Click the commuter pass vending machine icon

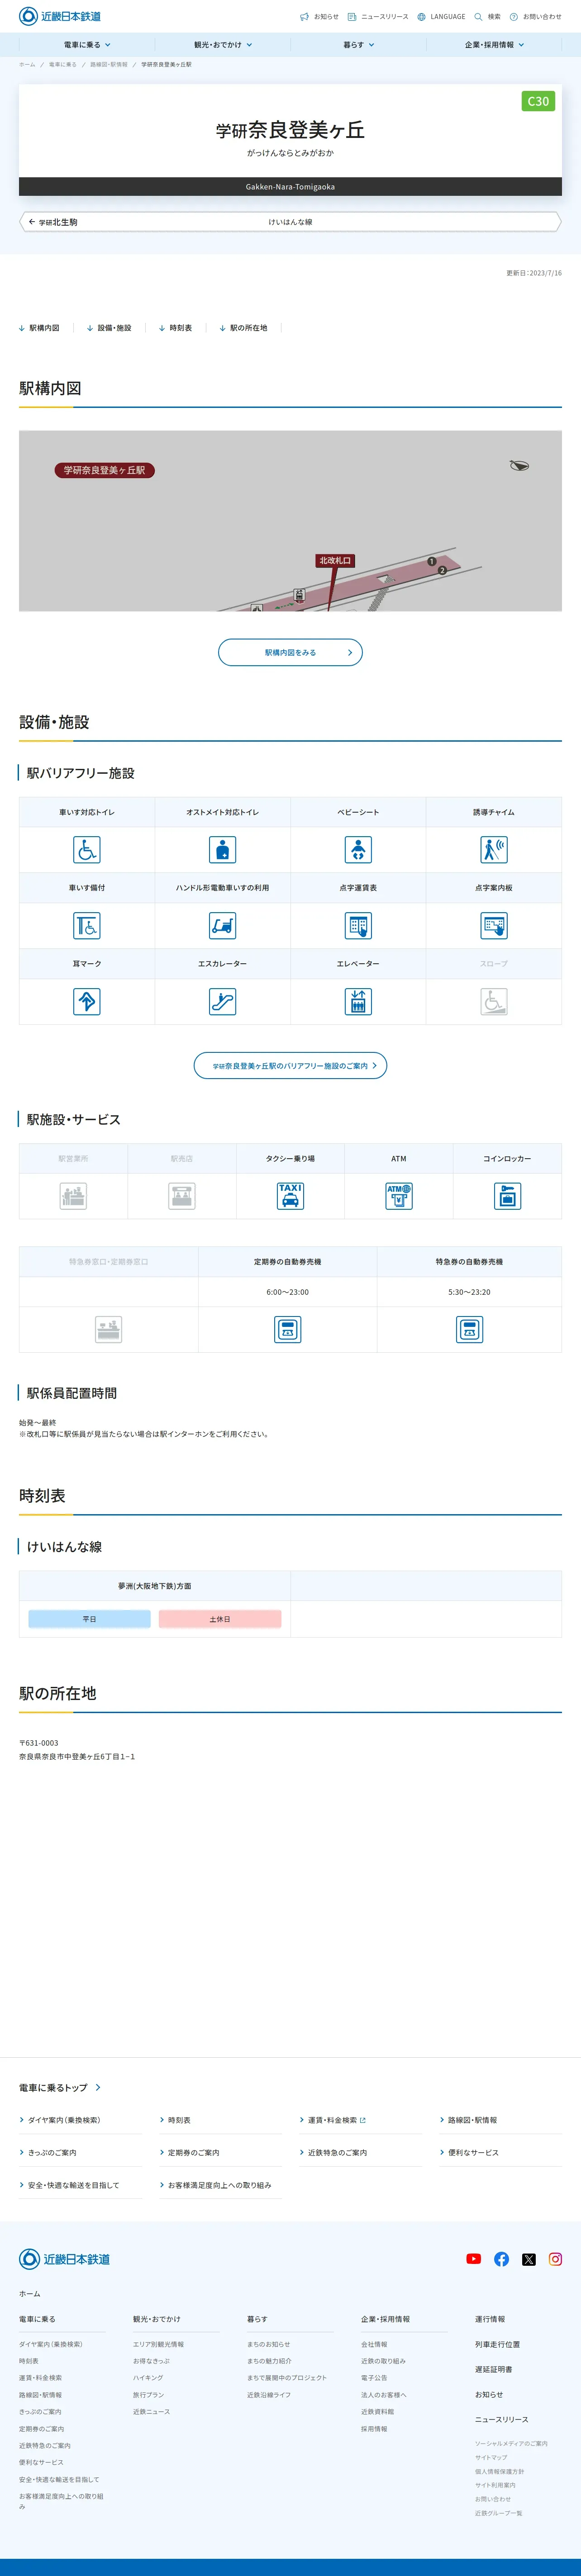click(288, 1329)
